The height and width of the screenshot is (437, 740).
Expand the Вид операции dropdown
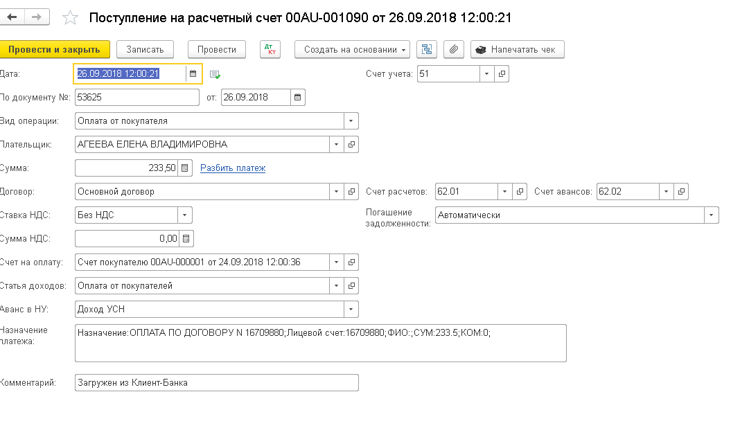(x=351, y=121)
